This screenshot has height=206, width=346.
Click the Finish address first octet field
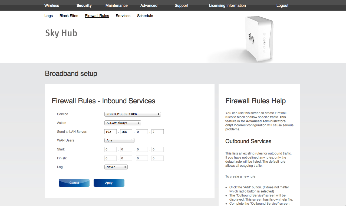point(110,158)
